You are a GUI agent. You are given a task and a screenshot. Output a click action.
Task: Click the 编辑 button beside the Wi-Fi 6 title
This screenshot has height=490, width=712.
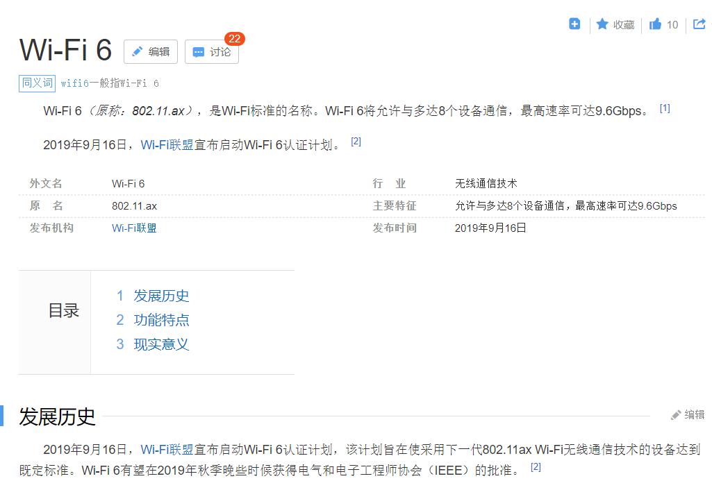(x=151, y=51)
